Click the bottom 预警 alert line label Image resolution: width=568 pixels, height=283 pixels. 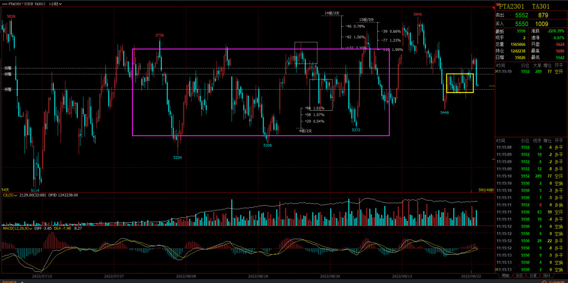tap(7, 89)
